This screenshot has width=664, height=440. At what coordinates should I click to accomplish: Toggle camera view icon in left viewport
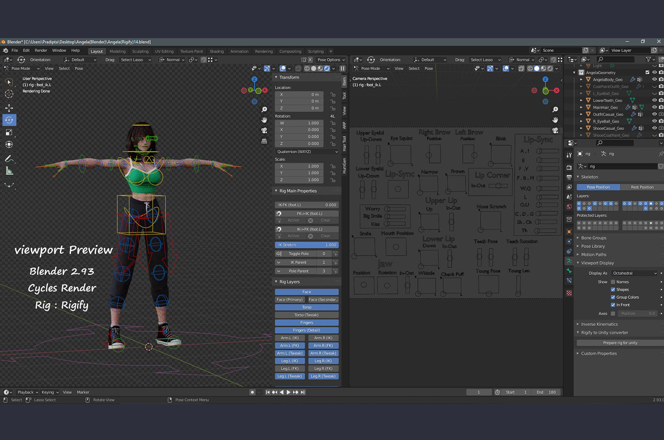click(264, 130)
